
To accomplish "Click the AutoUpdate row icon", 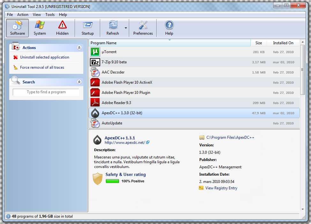I will 95,123.
